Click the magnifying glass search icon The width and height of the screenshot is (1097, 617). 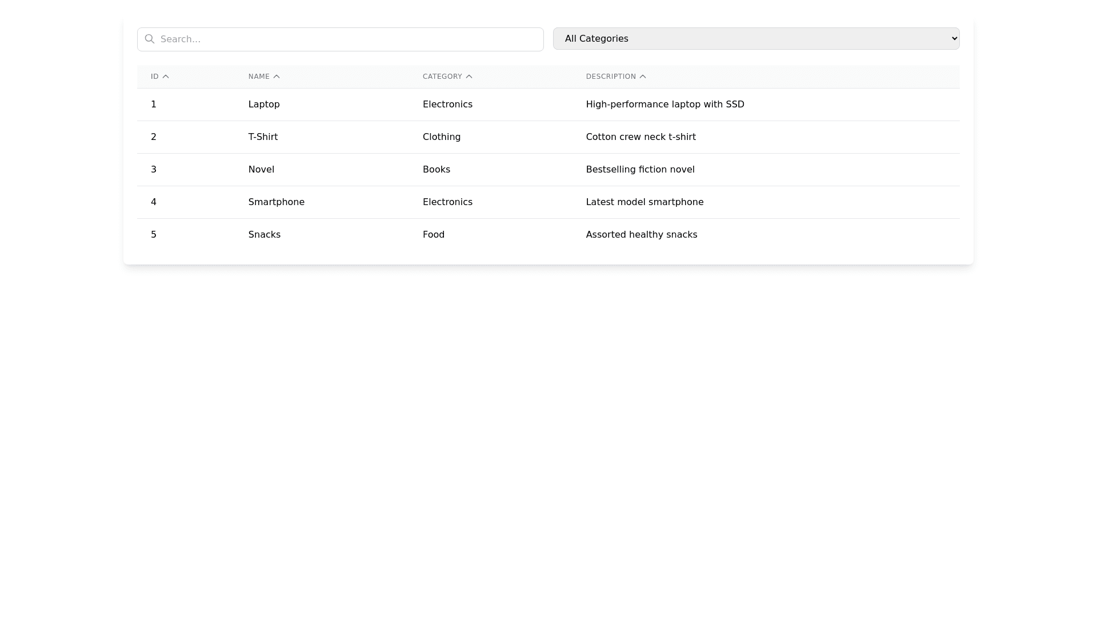(150, 39)
